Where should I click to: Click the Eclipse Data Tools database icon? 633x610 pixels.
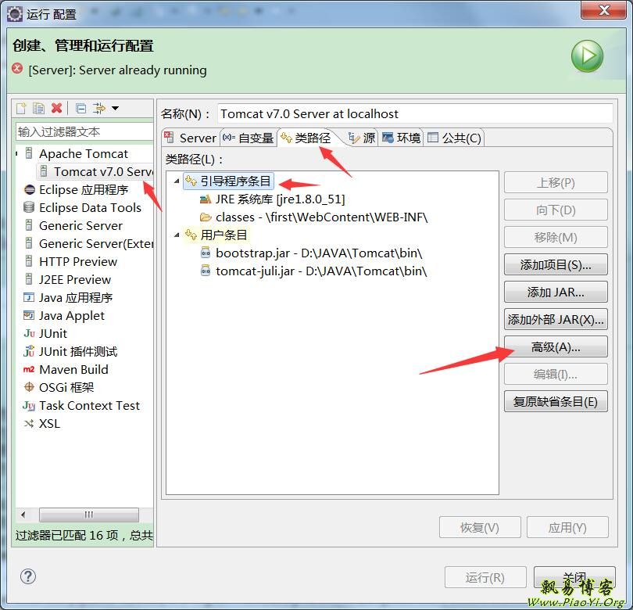point(29,207)
